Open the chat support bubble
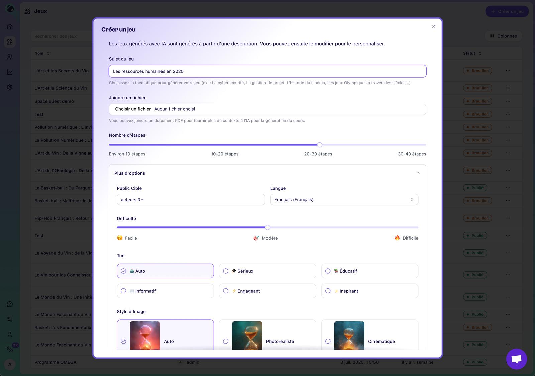535x376 pixels. (x=516, y=359)
